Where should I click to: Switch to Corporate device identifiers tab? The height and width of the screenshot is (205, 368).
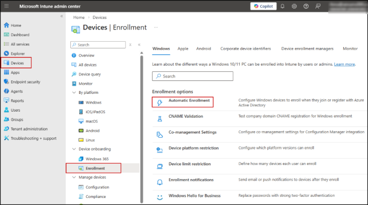(x=245, y=48)
